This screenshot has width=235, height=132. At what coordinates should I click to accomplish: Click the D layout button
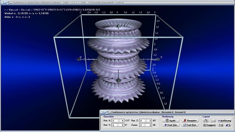221,125
